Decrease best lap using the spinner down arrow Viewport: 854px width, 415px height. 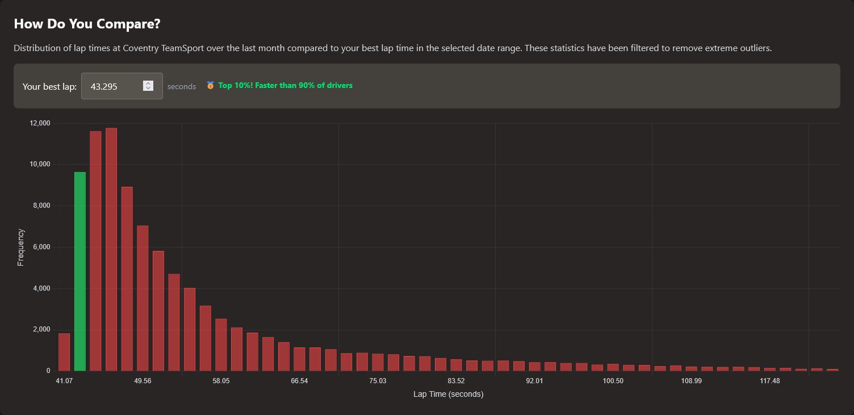148,89
